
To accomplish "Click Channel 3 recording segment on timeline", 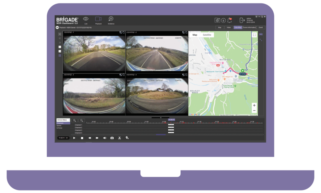I will point(171,130).
